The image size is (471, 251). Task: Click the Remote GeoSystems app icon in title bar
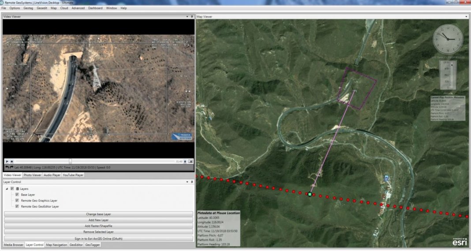2,2
